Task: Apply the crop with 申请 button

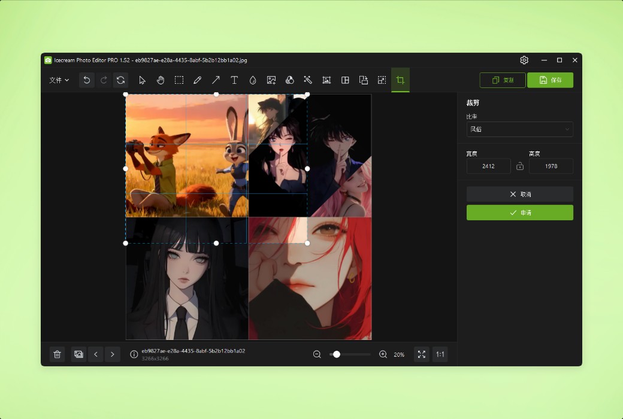Action: pyautogui.click(x=519, y=212)
